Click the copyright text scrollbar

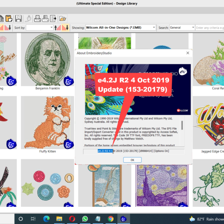pyautogui.click(x=182, y=127)
